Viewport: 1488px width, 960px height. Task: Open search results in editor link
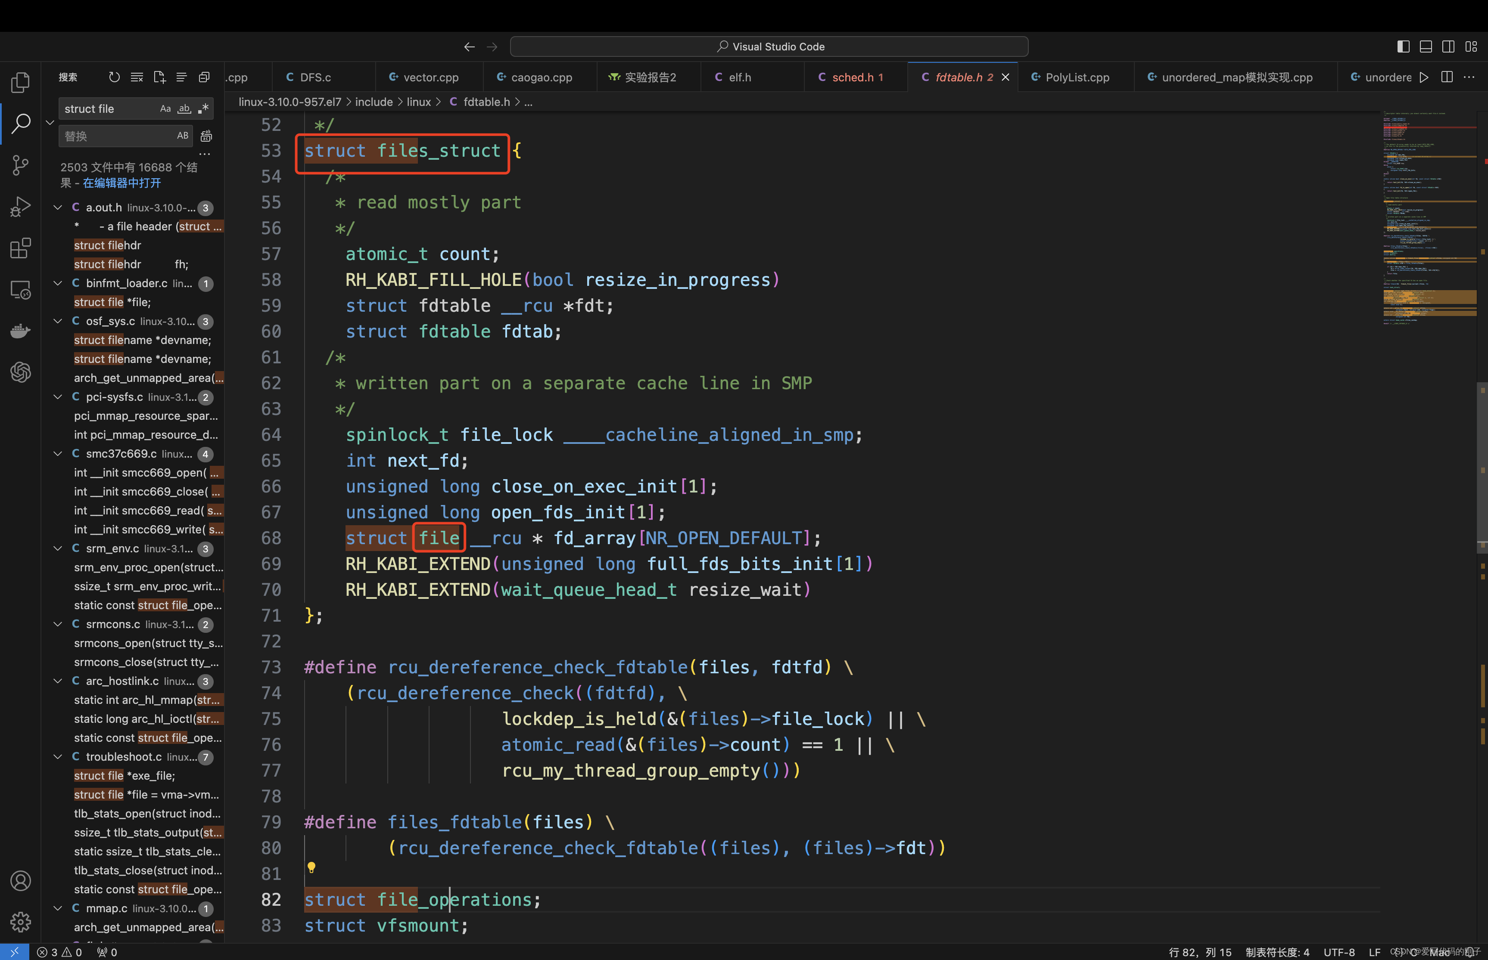(x=121, y=183)
